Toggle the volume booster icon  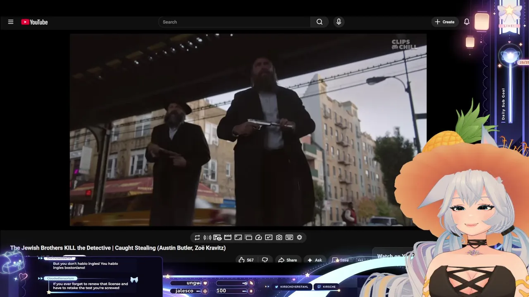(x=207, y=238)
